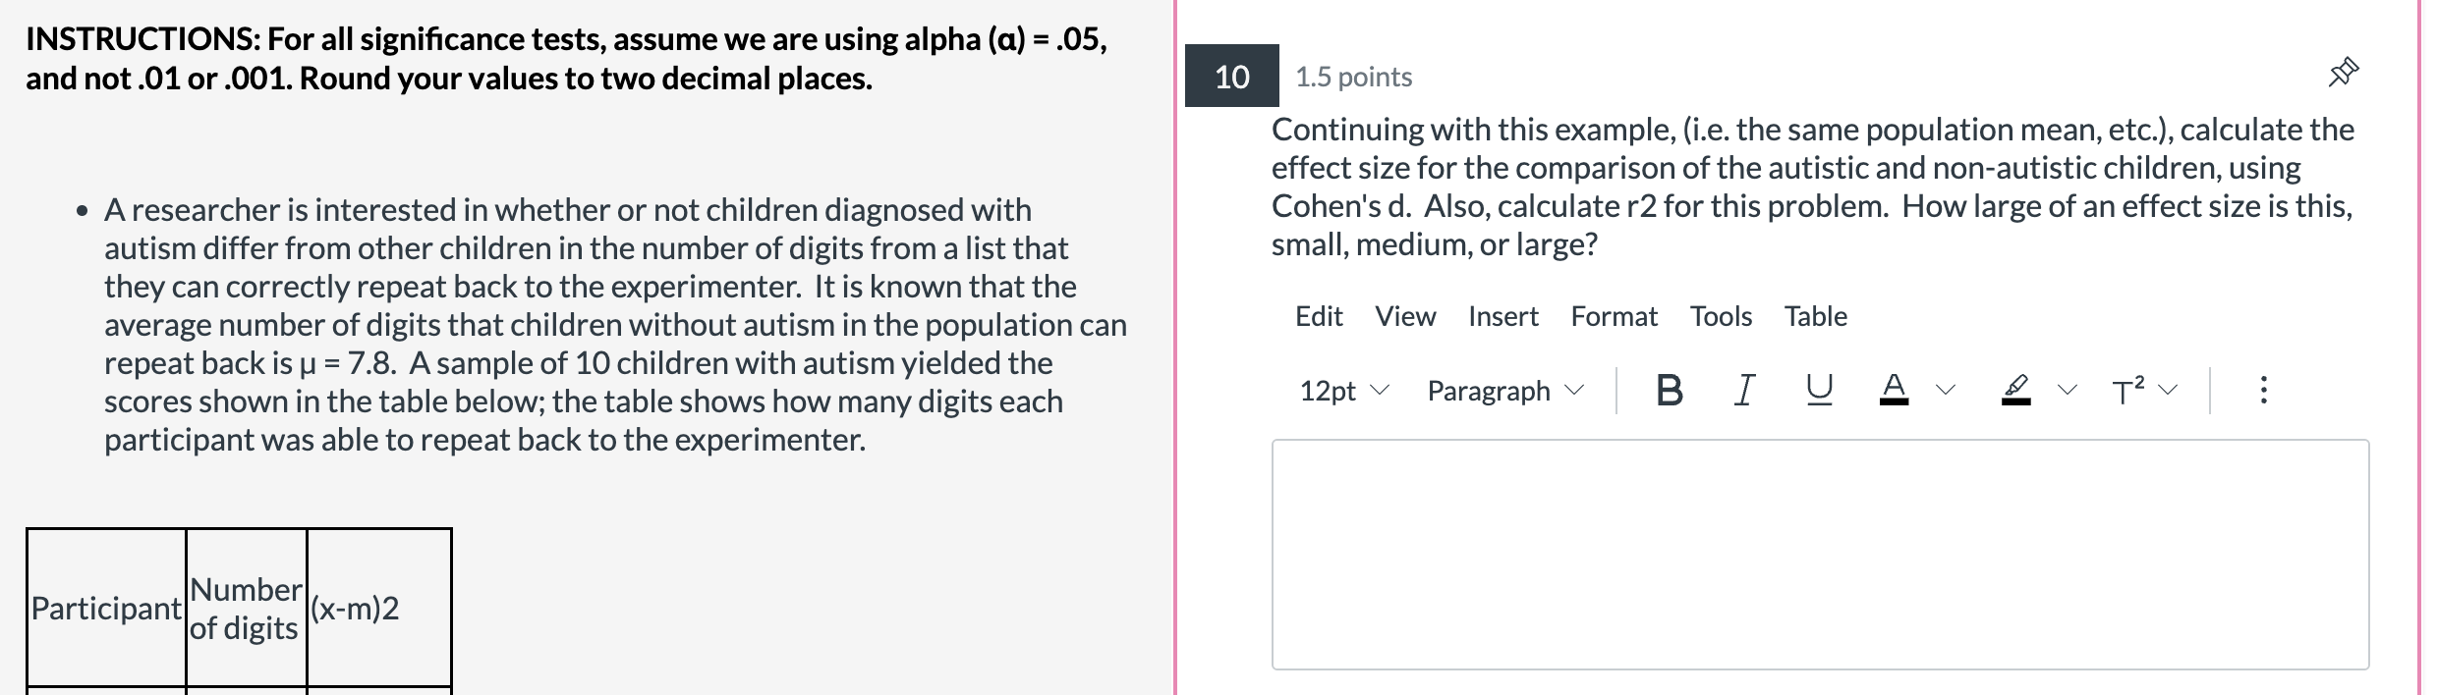Open the more options three-dot menu

2263,391
